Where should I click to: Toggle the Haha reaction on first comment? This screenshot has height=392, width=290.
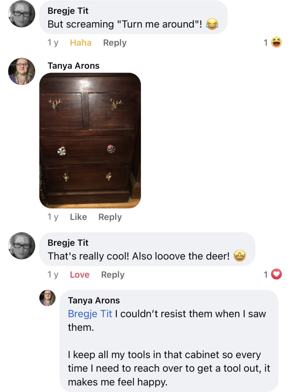(x=81, y=42)
